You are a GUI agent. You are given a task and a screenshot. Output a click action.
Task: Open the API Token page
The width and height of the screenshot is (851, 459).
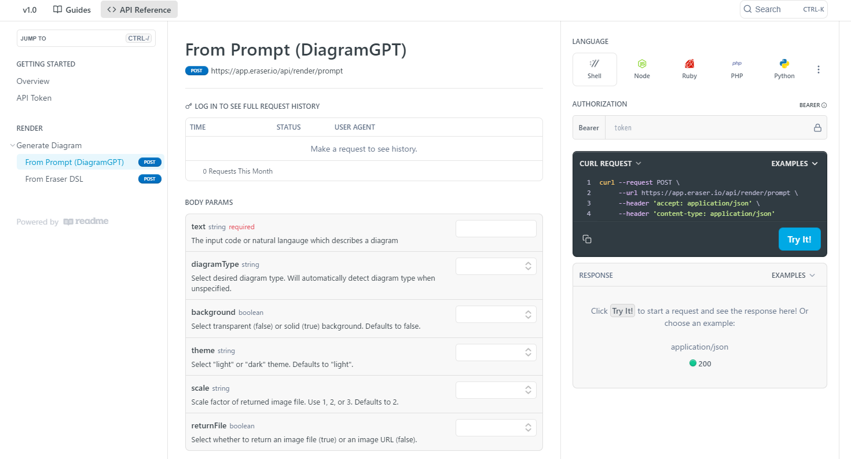point(34,98)
